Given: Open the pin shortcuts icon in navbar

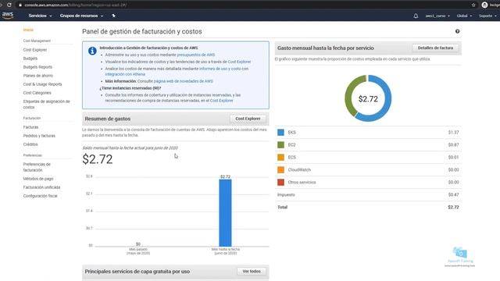Looking at the screenshot, I should point(113,16).
